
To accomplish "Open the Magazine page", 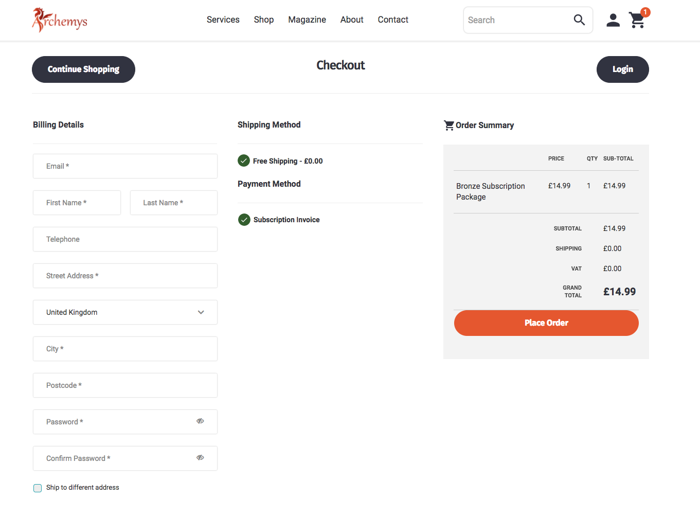I will click(x=307, y=20).
